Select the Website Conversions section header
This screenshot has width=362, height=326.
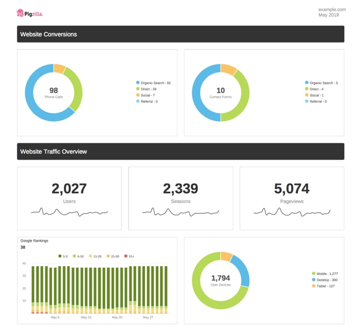pos(180,34)
